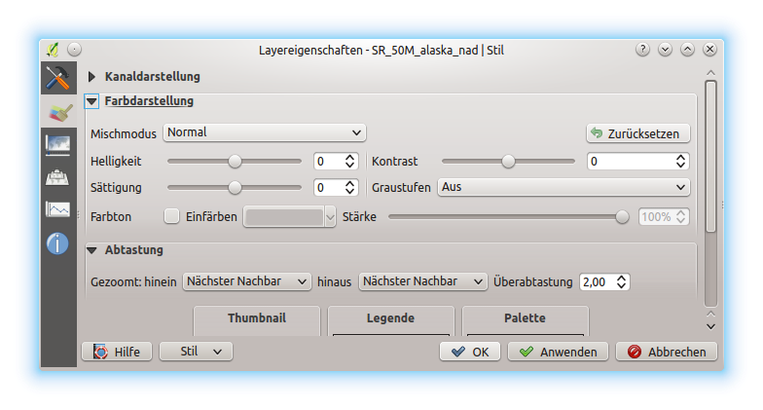Click the Kontrast slider handle
Viewport: 763px width, 410px height.
click(x=508, y=162)
